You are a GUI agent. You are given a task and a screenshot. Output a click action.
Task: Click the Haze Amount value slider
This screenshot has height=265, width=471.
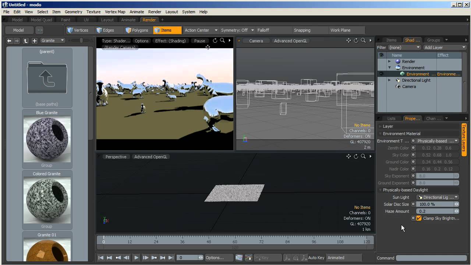coord(438,211)
